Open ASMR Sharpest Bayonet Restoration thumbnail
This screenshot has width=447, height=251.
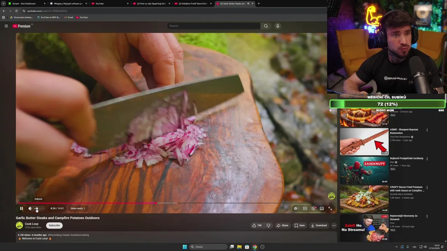click(x=364, y=142)
